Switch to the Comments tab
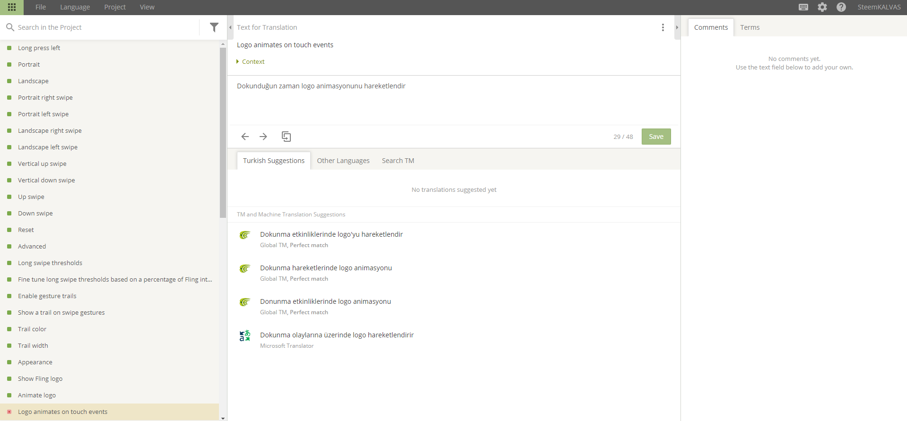The image size is (907, 421). [x=711, y=27]
